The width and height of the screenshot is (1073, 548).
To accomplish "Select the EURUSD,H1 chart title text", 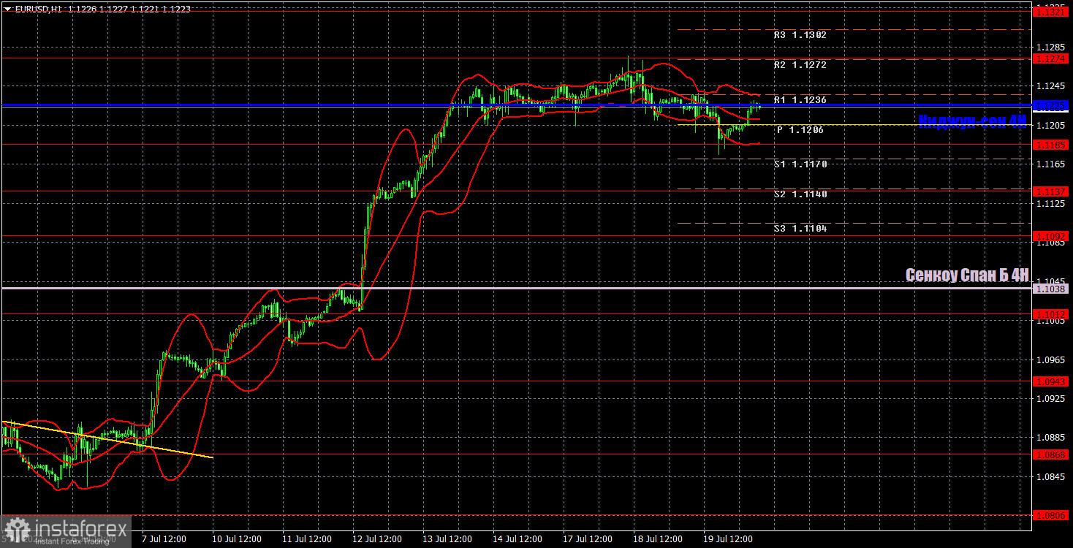I will click(x=38, y=8).
